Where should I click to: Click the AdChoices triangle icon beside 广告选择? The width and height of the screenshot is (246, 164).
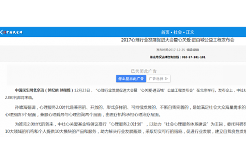point(166,78)
